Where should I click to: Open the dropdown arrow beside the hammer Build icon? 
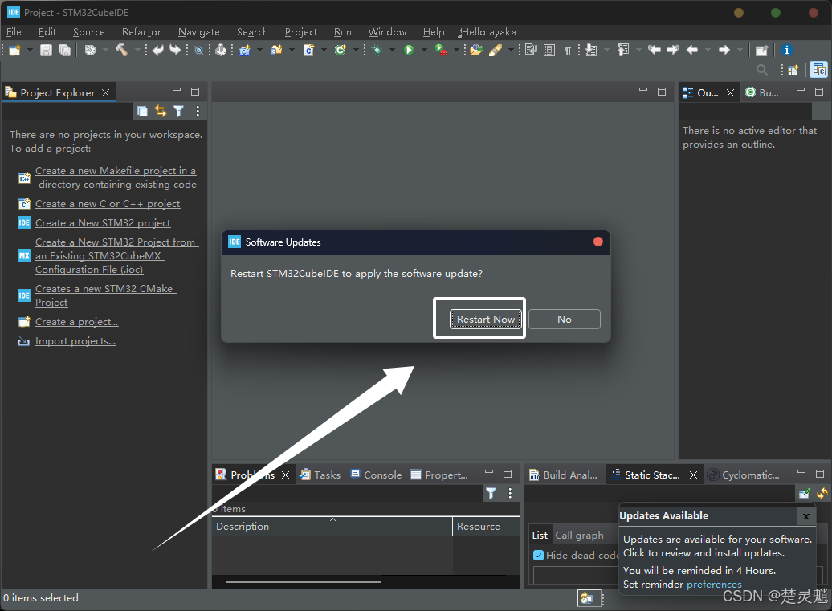(x=137, y=50)
